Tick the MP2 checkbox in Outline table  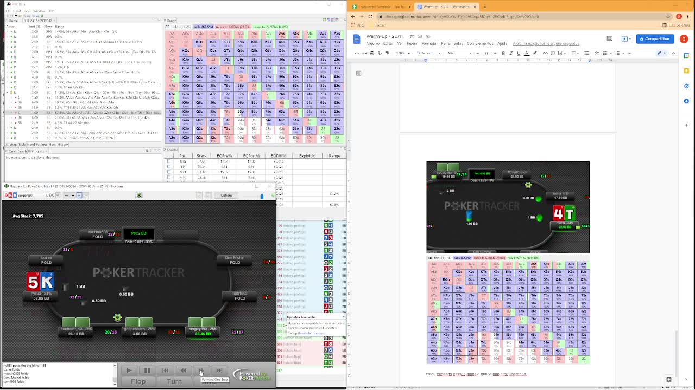[169, 178]
